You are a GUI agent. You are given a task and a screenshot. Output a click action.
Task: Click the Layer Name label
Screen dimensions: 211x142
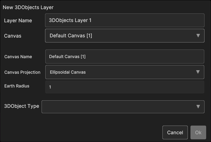click(x=18, y=20)
